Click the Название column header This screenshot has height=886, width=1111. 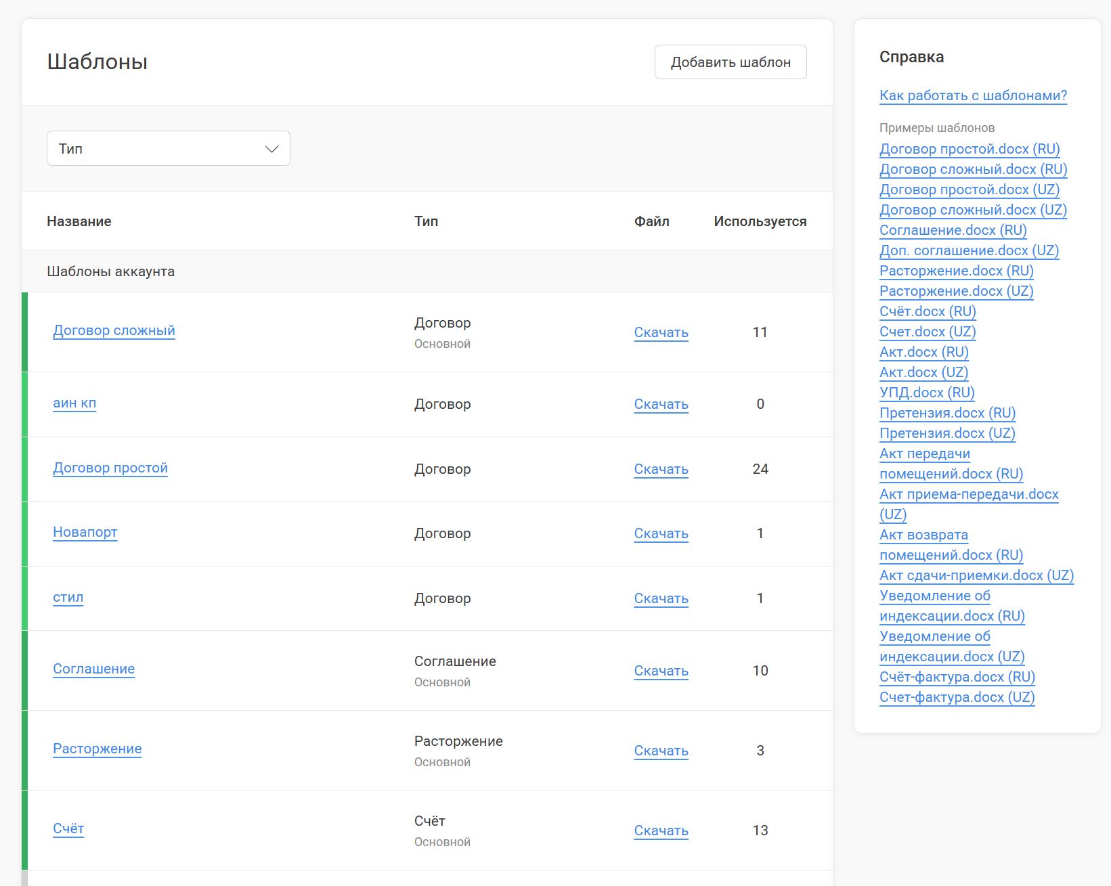79,221
